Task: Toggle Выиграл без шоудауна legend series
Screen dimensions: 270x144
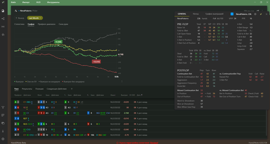Action: [73, 82]
